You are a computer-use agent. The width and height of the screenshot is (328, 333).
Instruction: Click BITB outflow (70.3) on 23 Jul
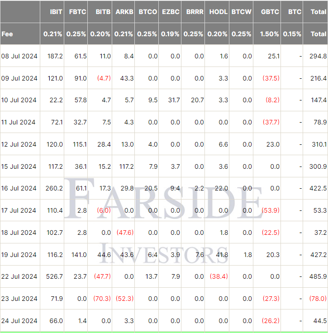tap(102, 299)
